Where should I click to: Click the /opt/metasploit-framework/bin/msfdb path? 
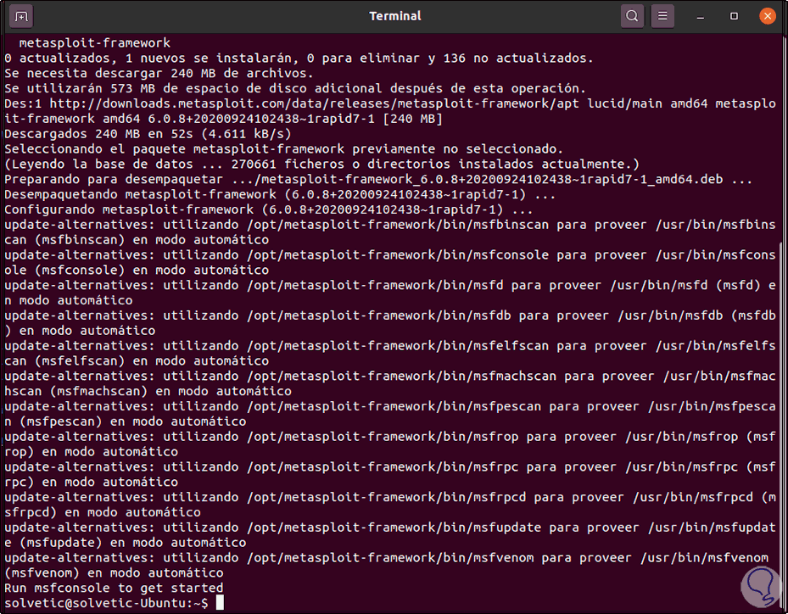click(379, 315)
